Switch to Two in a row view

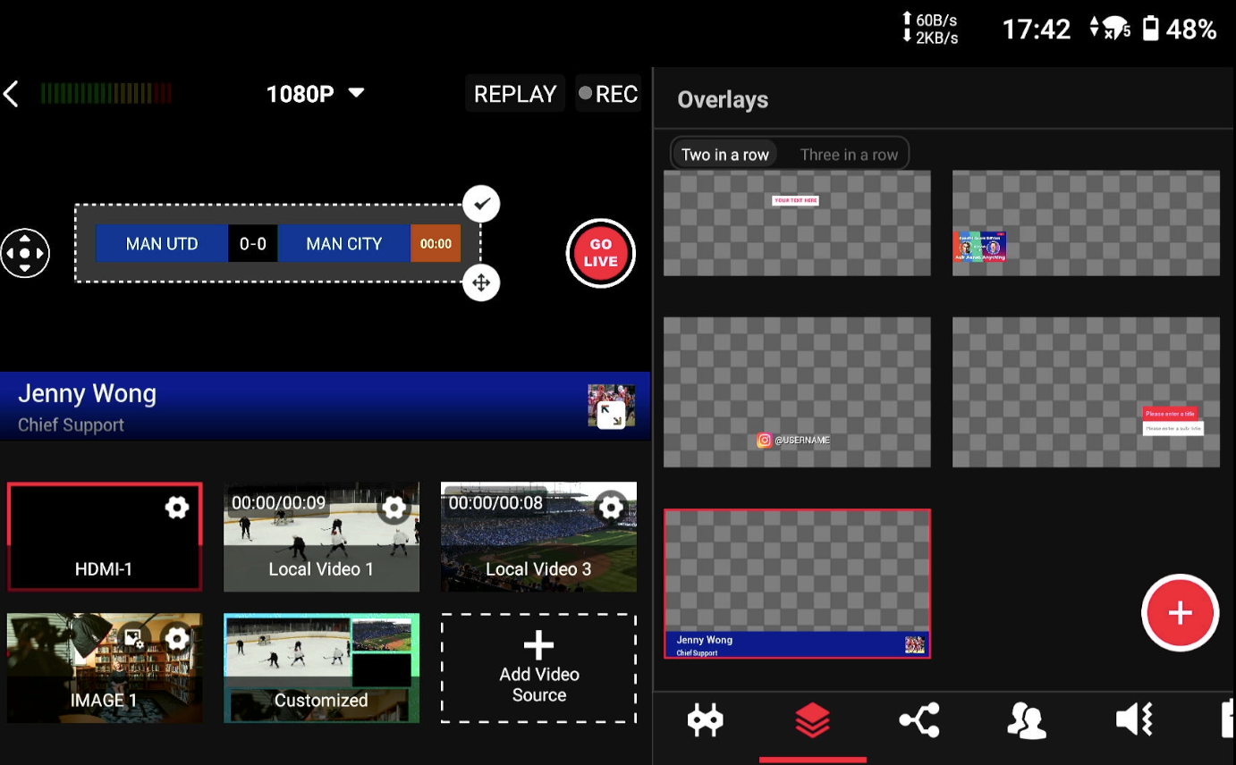(x=725, y=155)
